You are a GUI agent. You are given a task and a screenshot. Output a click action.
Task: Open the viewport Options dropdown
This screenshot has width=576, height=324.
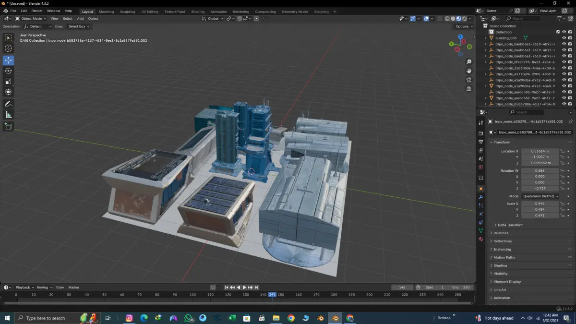tap(464, 26)
